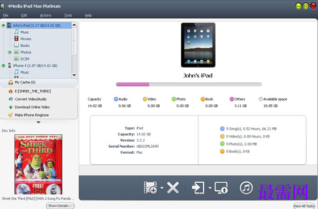Open the Tools menu
This screenshot has width=318, height=209.
pyautogui.click(x=68, y=15)
